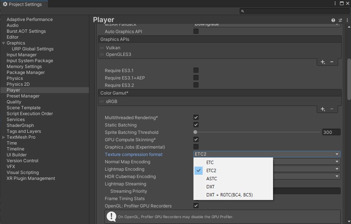The width and height of the screenshot is (351, 224).
Task: Remove selected Graphics API with minus
Action: click(332, 62)
